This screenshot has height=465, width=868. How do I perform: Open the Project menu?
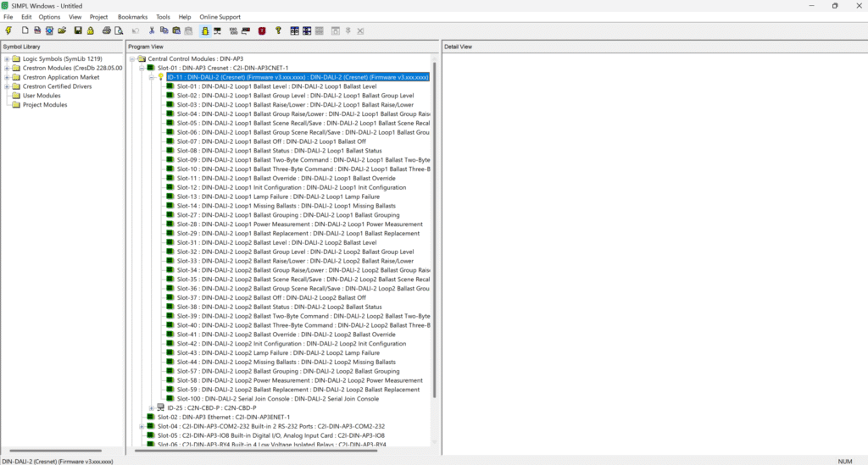[x=98, y=17]
